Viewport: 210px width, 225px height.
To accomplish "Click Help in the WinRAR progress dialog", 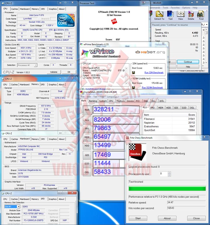I will click(188, 67).
